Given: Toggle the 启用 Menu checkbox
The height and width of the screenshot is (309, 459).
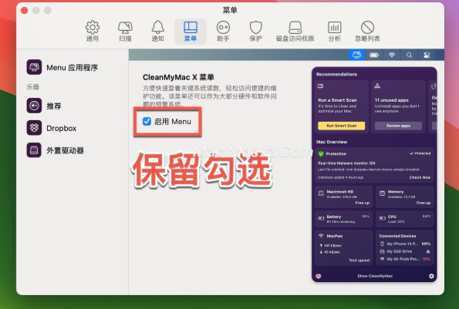Looking at the screenshot, I should [x=147, y=121].
